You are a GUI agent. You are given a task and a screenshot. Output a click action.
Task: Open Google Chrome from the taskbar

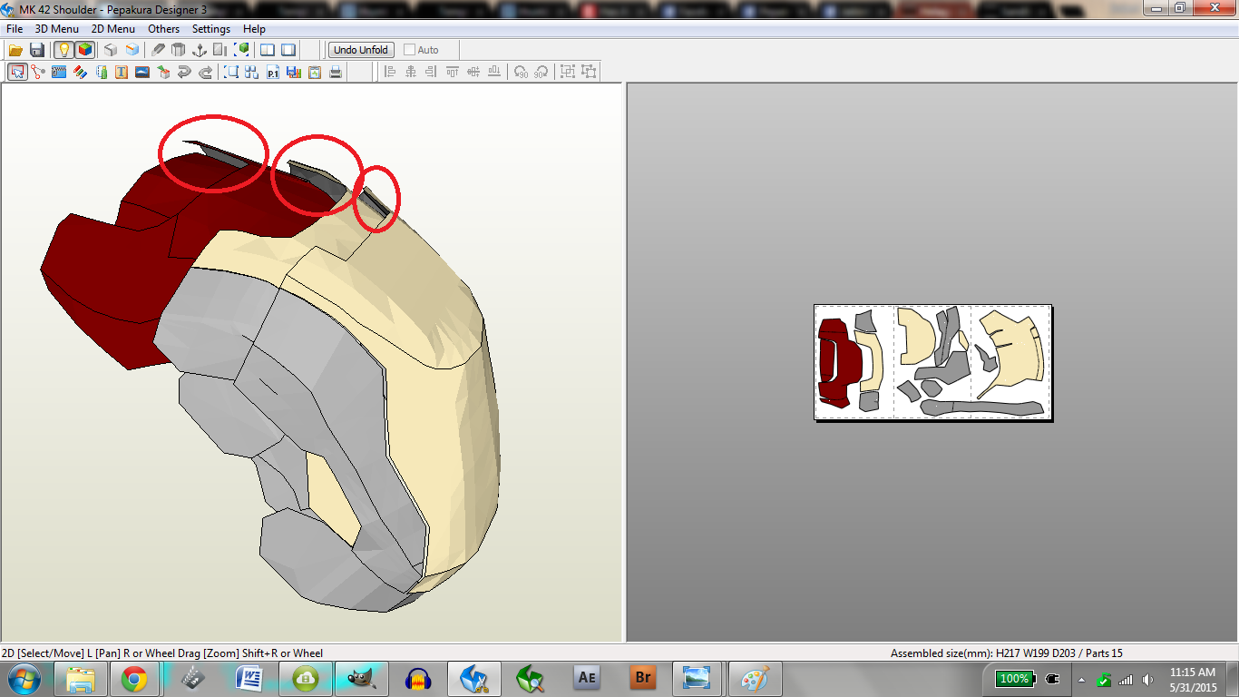coord(134,678)
